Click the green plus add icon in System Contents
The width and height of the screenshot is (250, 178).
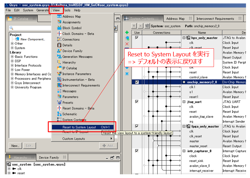(x=127, y=33)
